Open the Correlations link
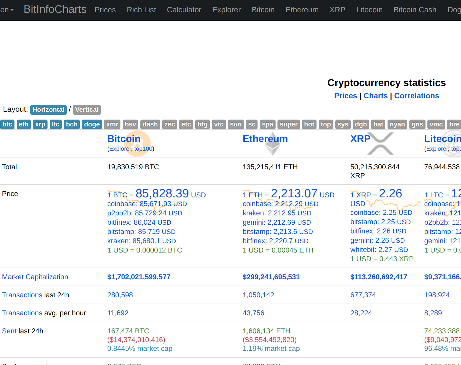The image size is (461, 365). [x=416, y=96]
